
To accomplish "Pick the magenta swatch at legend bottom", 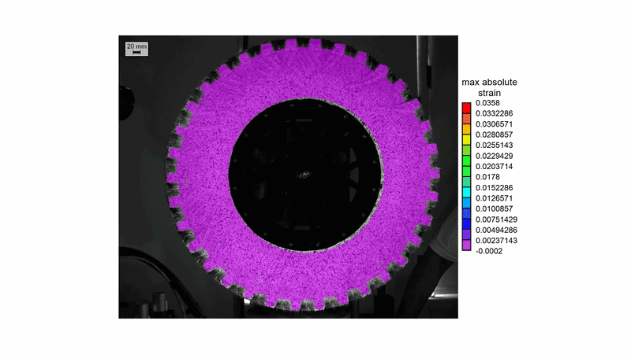I will [x=466, y=245].
